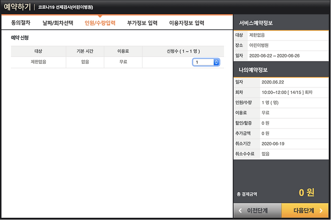Screen dimensions: 331x220
Task: Go to the 동의절차 step tab
Action: coord(21,23)
